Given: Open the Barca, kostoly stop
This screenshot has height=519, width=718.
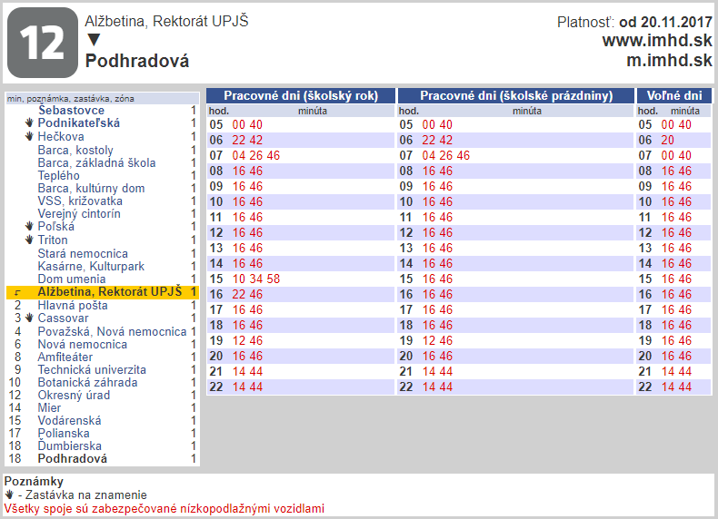Looking at the screenshot, I should click(x=75, y=150).
